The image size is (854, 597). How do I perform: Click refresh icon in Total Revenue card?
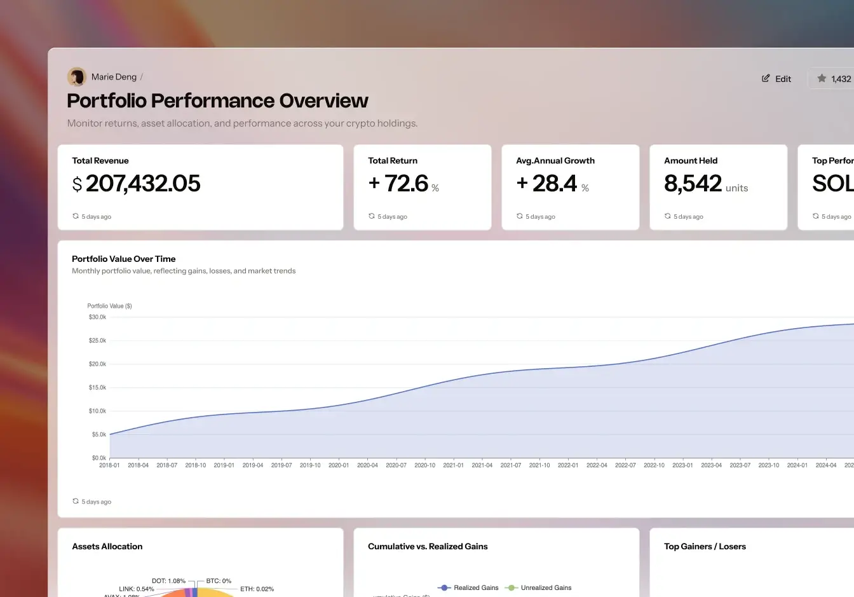coord(76,216)
